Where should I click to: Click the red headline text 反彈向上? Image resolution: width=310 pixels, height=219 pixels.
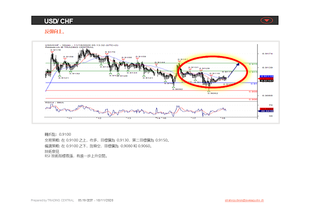pos(54,31)
